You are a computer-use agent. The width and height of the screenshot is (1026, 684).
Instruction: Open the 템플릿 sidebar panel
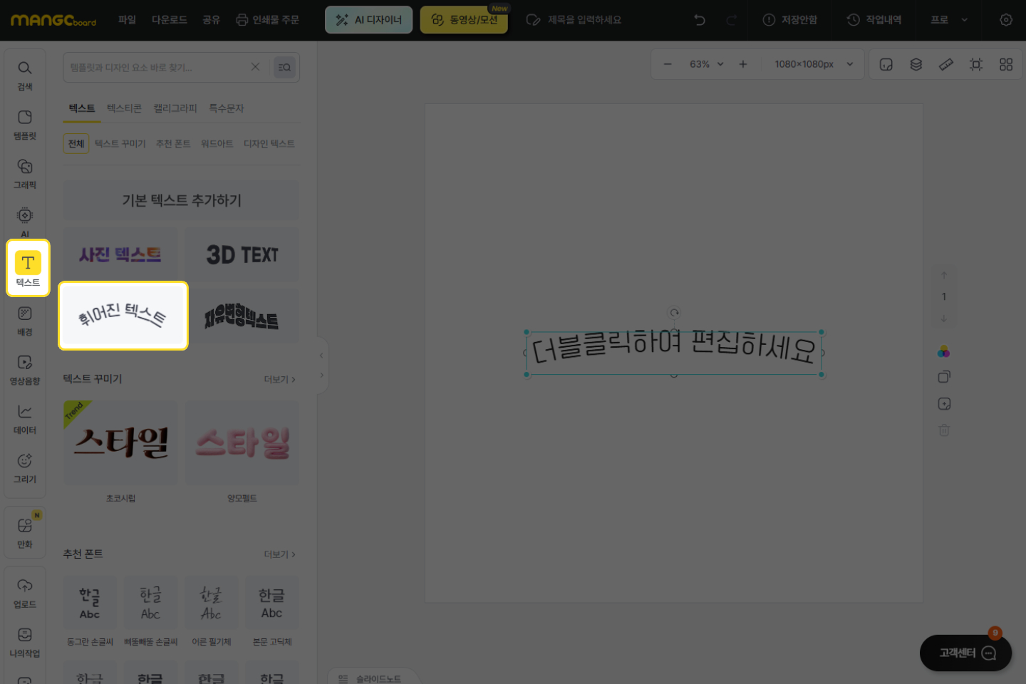(25, 124)
